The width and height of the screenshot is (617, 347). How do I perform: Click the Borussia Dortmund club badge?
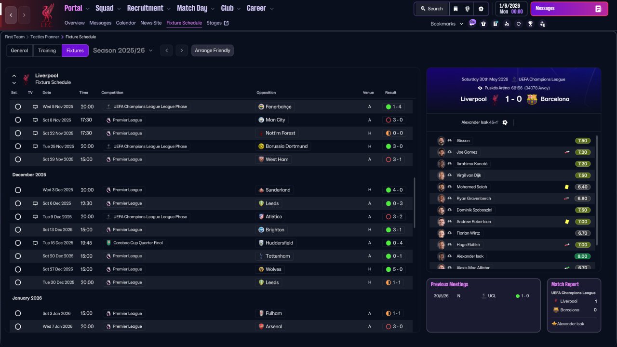[261, 146]
